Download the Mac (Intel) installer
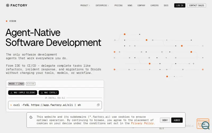This screenshot has width=212, height=133. (x=49, y=93)
